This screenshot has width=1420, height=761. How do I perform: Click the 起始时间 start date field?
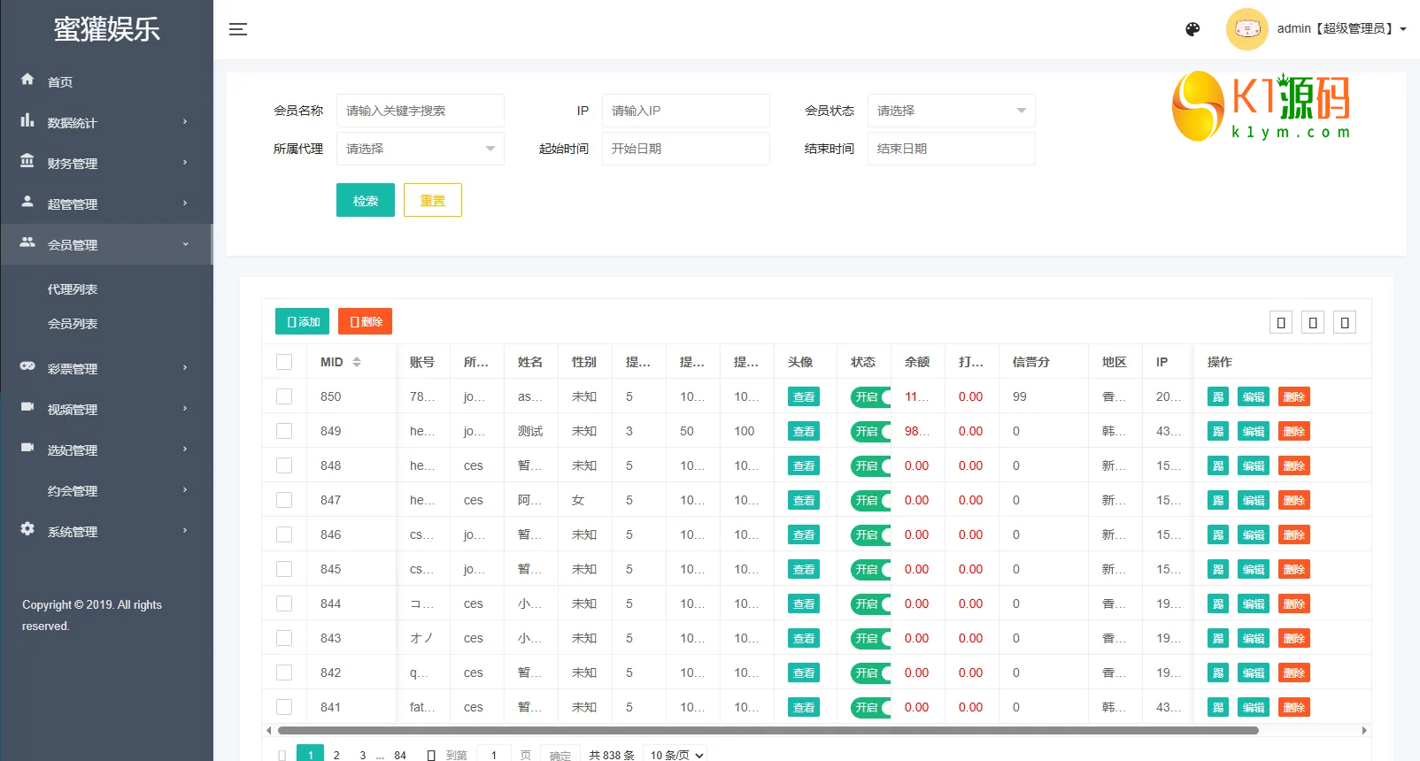685,149
